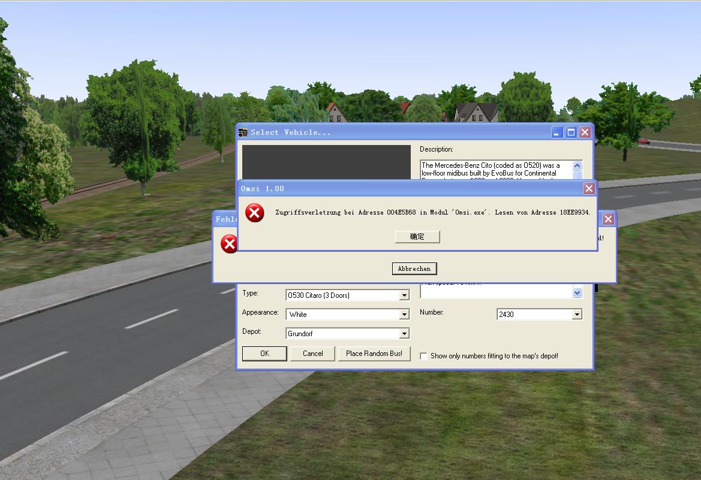Click the bus icon in the Select Vehicle title bar
The image size is (701, 480).
[243, 132]
